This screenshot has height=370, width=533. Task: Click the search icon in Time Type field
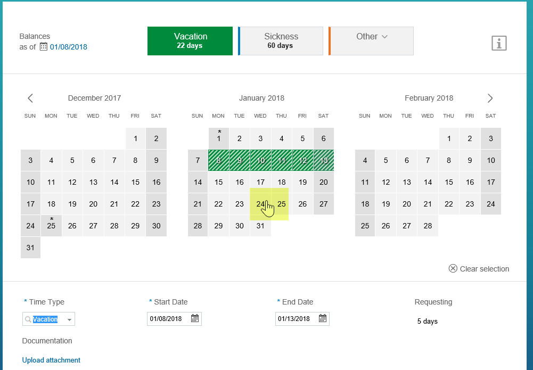point(28,319)
